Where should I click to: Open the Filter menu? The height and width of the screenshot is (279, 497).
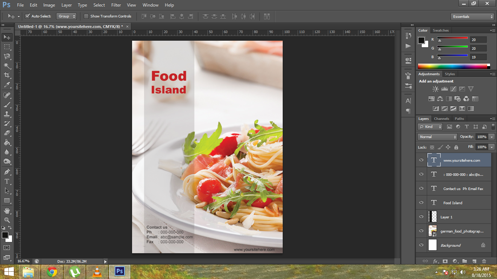116,5
